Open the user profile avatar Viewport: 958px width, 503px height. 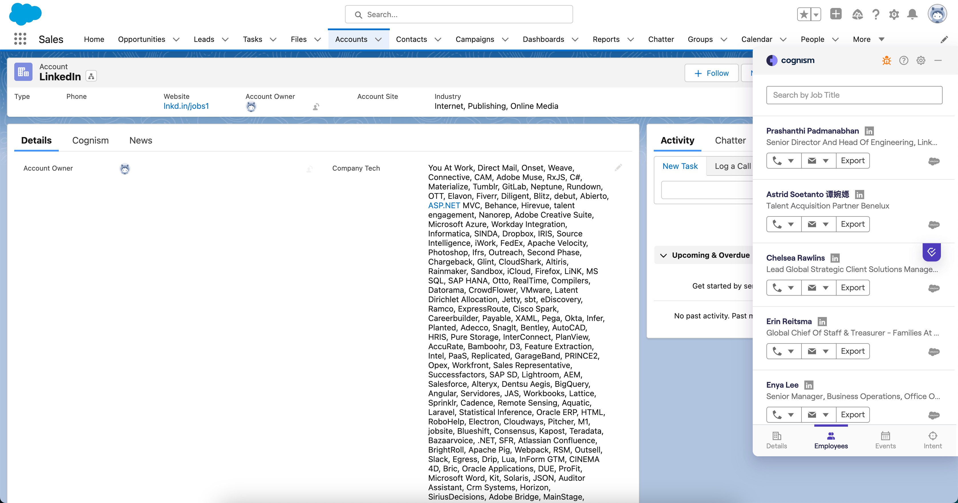pos(937,15)
